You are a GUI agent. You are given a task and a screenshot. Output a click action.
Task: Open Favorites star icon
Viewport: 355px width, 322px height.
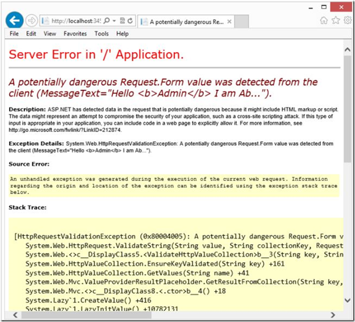[x=336, y=20]
